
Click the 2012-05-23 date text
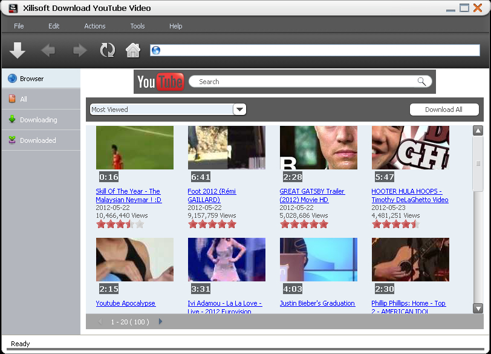click(x=388, y=208)
